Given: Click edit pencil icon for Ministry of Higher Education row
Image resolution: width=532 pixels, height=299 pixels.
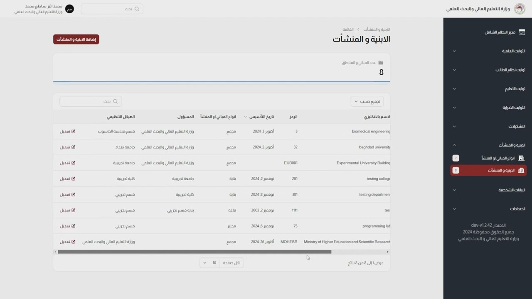Looking at the screenshot, I should click(x=74, y=242).
